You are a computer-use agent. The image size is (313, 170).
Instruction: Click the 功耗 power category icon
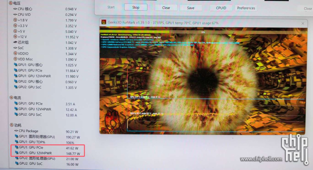click(12, 125)
